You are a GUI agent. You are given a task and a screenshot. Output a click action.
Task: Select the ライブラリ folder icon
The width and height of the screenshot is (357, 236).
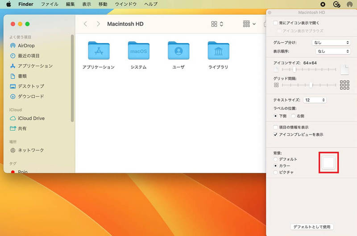click(x=218, y=51)
